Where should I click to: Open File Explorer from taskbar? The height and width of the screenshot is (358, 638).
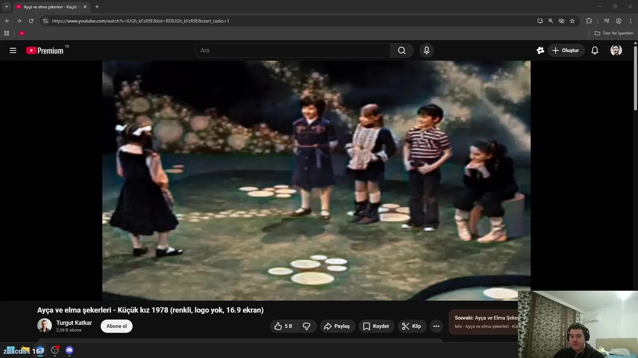point(25,351)
